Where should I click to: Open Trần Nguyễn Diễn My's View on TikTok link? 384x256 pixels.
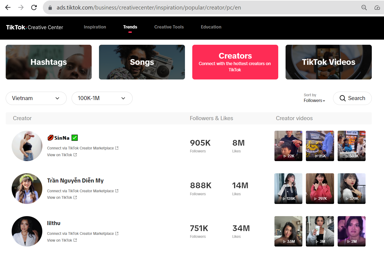pos(62,197)
